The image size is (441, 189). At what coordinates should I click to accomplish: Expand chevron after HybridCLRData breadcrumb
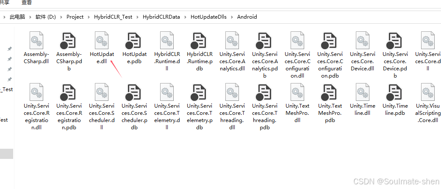[x=185, y=17]
